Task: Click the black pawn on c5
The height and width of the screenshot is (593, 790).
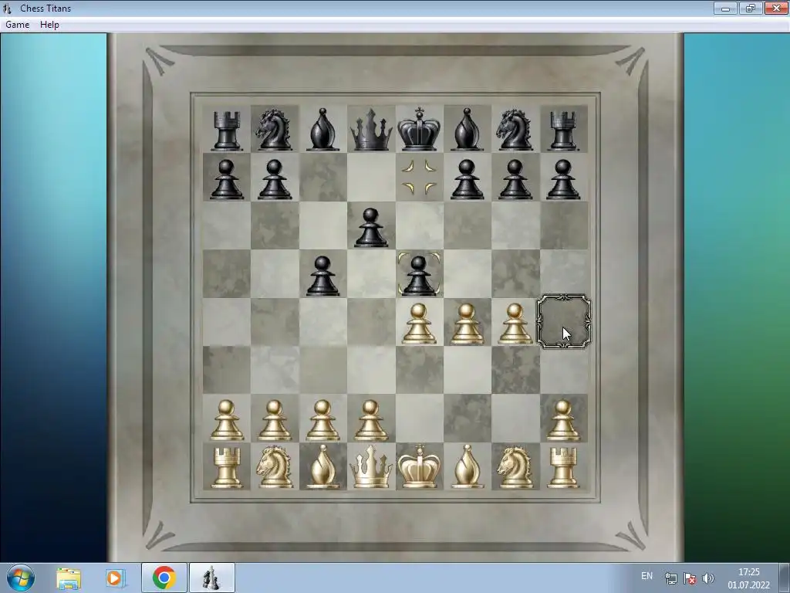Action: coord(322,276)
